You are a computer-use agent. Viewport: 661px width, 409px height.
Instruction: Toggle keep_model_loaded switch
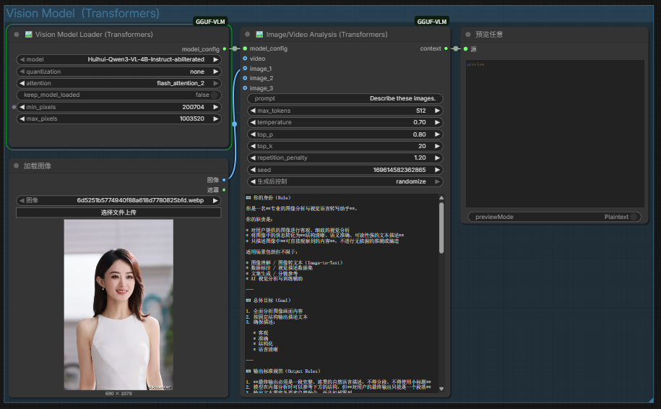point(214,95)
